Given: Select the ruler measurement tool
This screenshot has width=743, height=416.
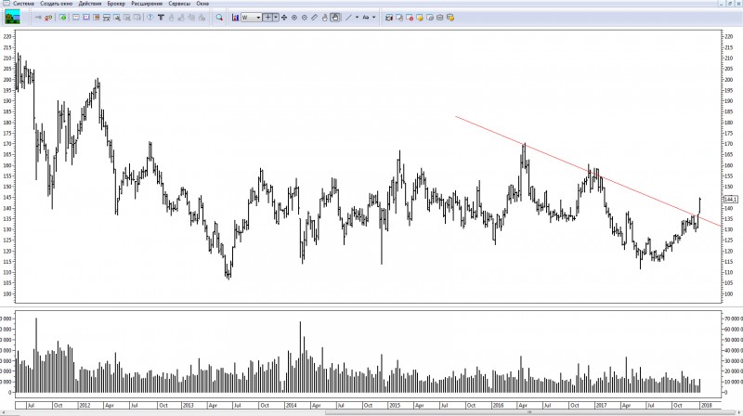Looking at the screenshot, I should point(315,18).
